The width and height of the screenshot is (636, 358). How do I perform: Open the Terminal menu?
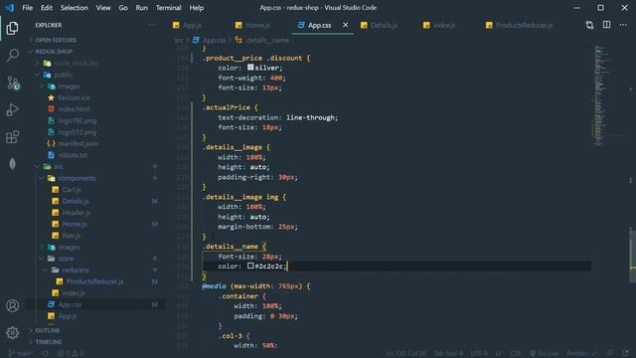pyautogui.click(x=168, y=8)
